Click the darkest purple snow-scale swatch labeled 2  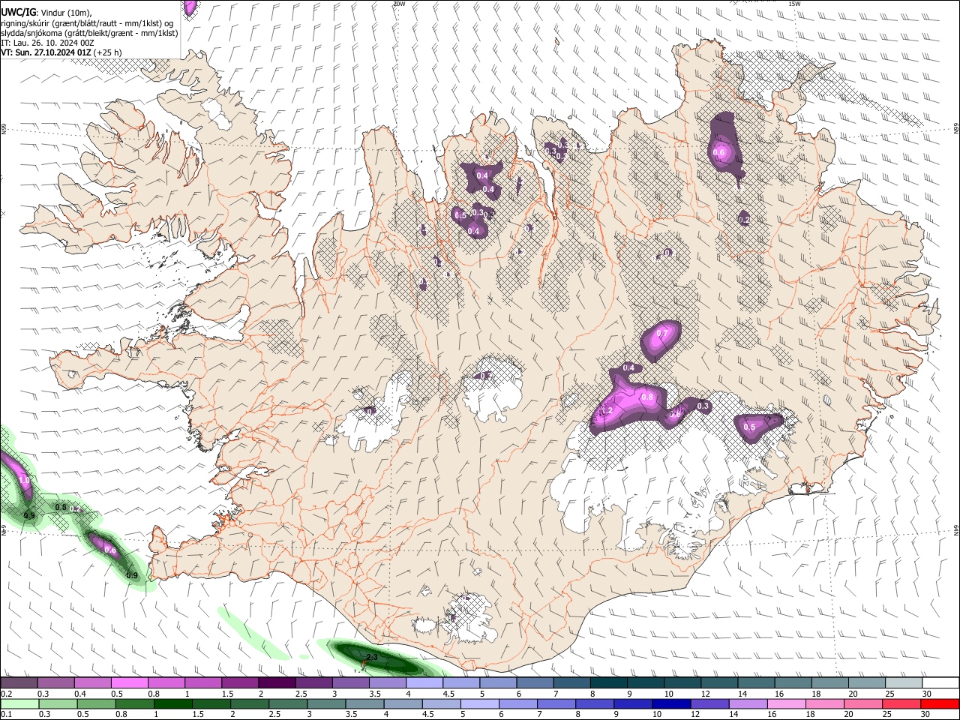pyautogui.click(x=277, y=683)
